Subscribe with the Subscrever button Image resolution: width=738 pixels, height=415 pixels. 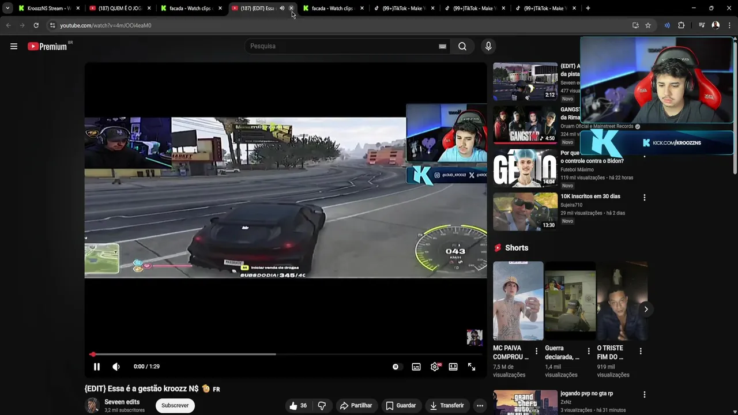click(175, 406)
